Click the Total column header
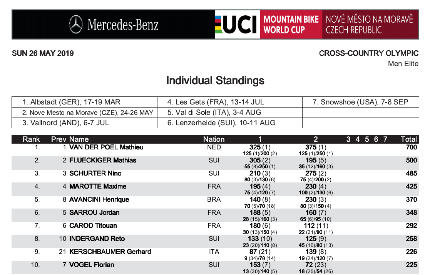430x275 pixels. point(409,139)
